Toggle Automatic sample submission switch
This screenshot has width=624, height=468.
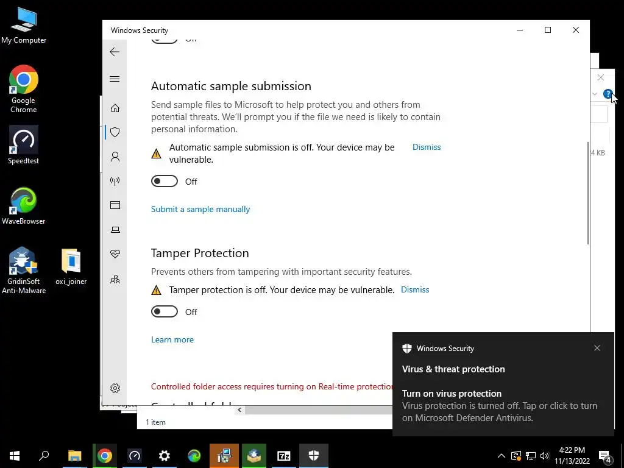pyautogui.click(x=165, y=182)
